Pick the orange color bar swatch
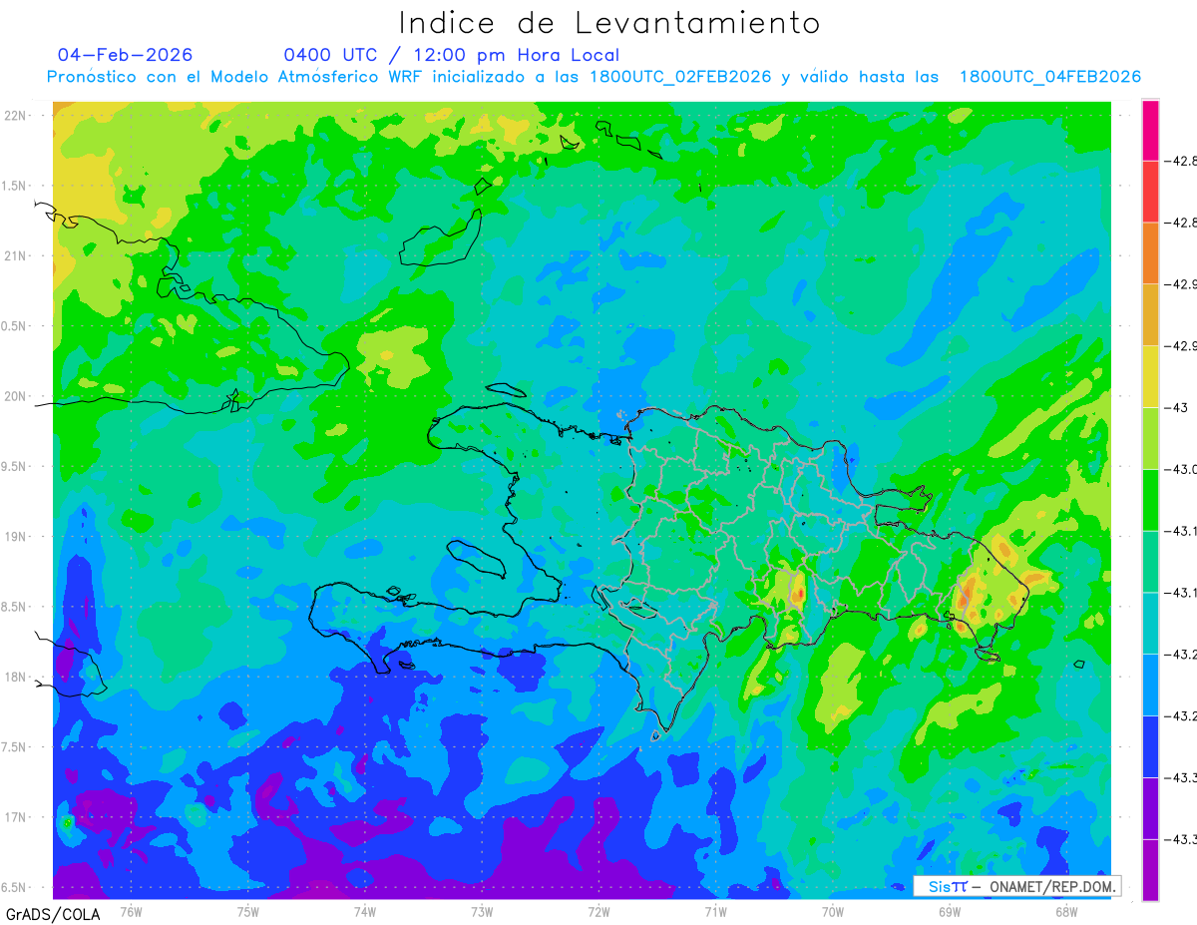The height and width of the screenshot is (925, 1197). pyautogui.click(x=1150, y=252)
